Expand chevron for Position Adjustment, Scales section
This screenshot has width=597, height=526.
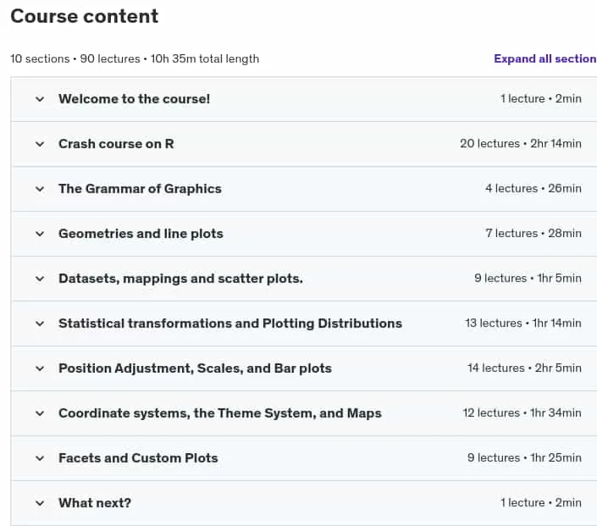[x=40, y=368]
